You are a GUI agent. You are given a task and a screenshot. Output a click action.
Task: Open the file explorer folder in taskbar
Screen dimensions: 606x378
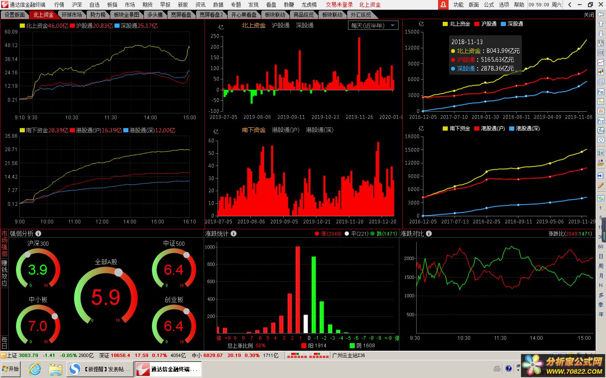pyautogui.click(x=56, y=369)
